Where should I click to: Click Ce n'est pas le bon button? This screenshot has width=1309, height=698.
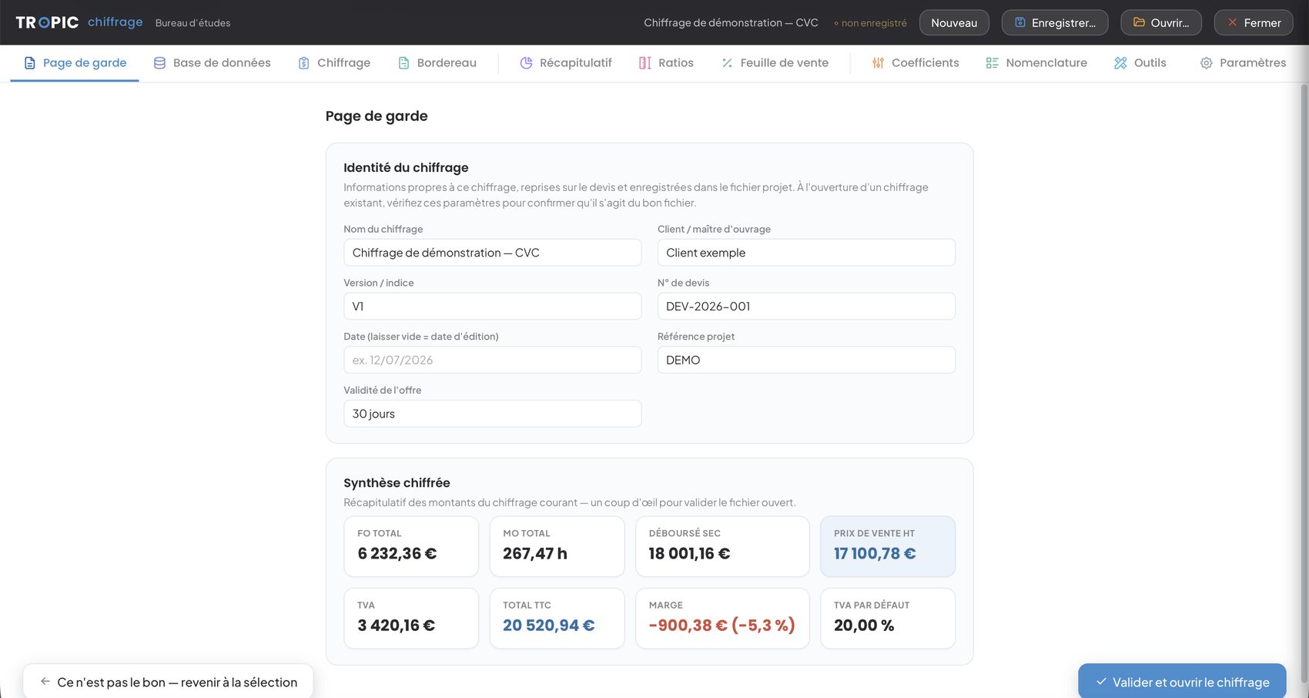(168, 682)
